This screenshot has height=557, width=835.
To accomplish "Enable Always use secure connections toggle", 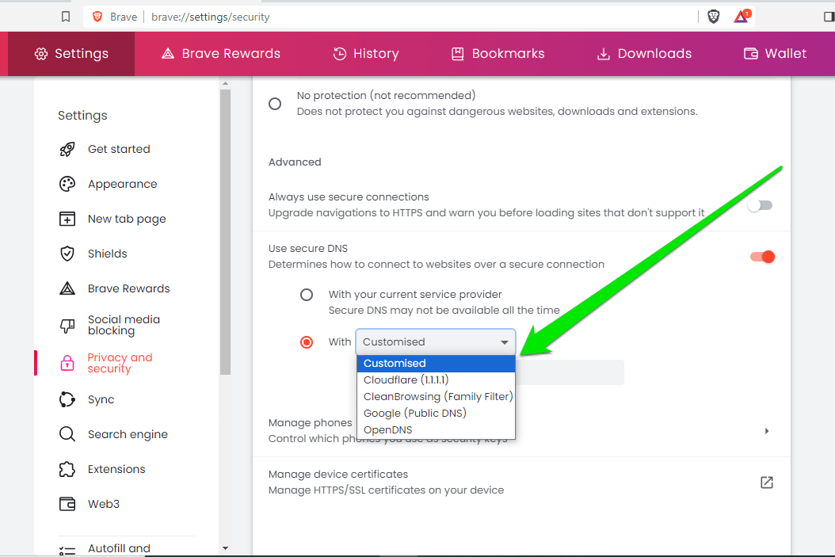I will (x=760, y=205).
